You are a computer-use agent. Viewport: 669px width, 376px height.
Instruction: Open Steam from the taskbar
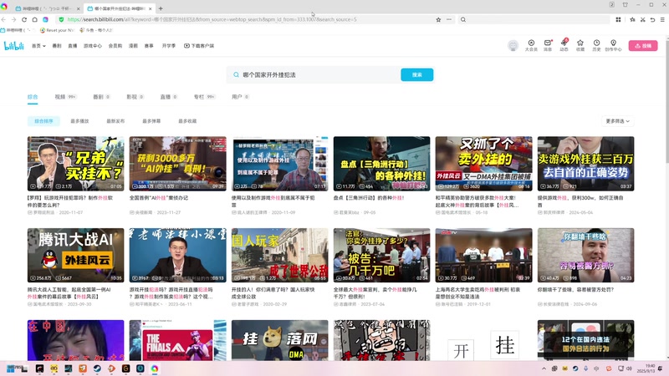[97, 368]
